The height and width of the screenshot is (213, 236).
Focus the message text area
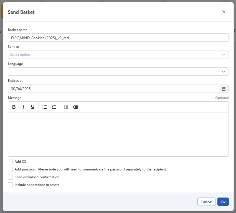coord(118,134)
